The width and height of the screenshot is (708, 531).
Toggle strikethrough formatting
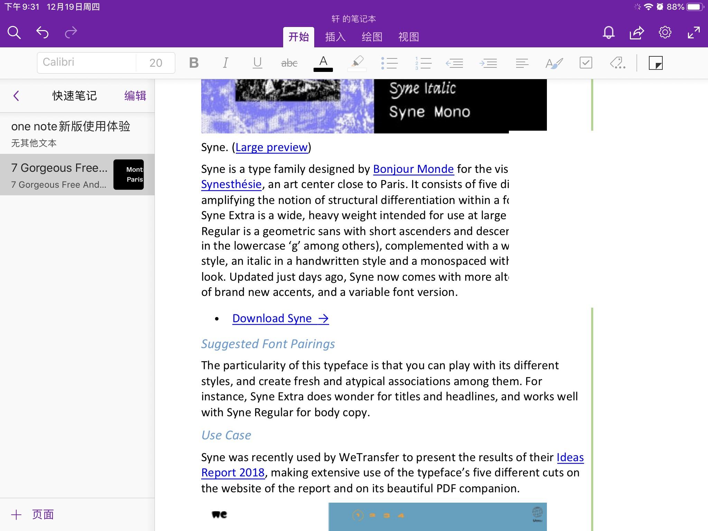289,63
